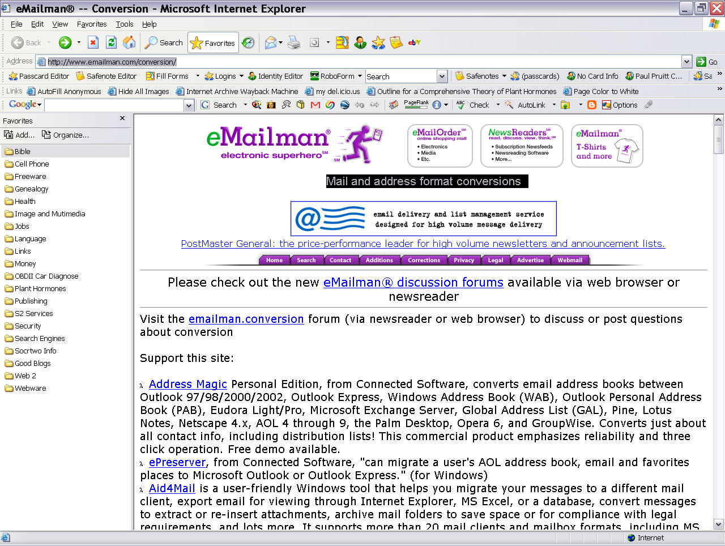This screenshot has width=725, height=546.
Task: Open the eMailman discussion forums link
Action: coord(413,282)
